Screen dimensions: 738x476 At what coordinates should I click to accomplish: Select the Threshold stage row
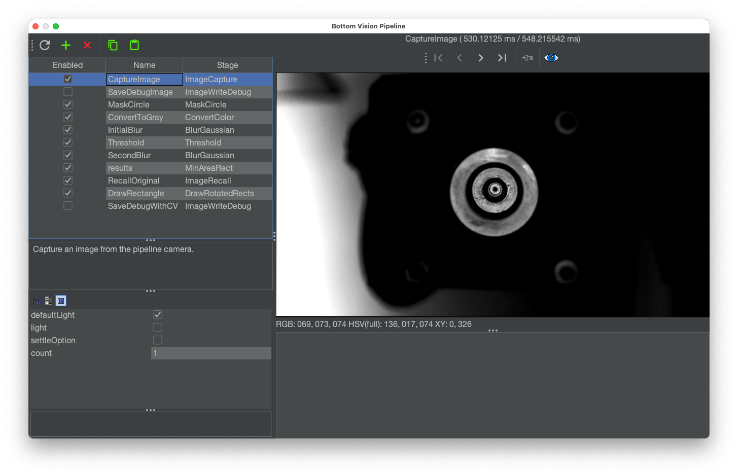(144, 142)
